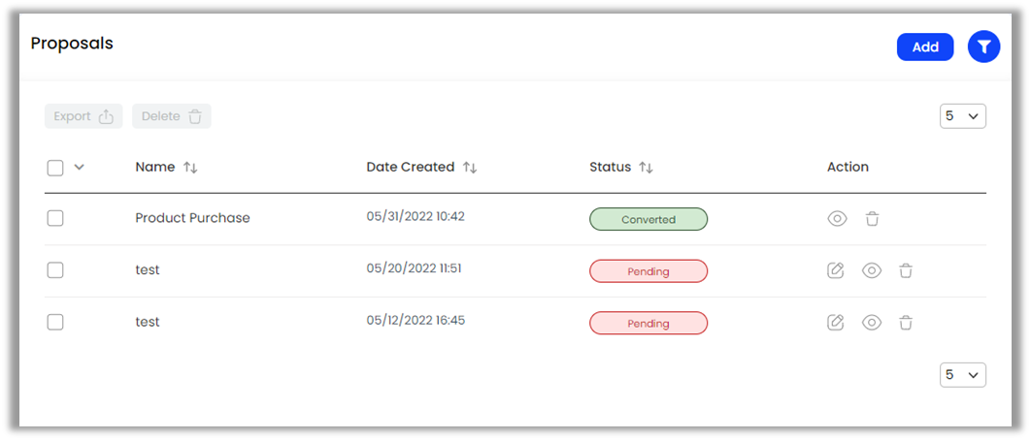This screenshot has width=1031, height=440.
Task: Sort proposals by Date Created arrows
Action: coord(470,168)
